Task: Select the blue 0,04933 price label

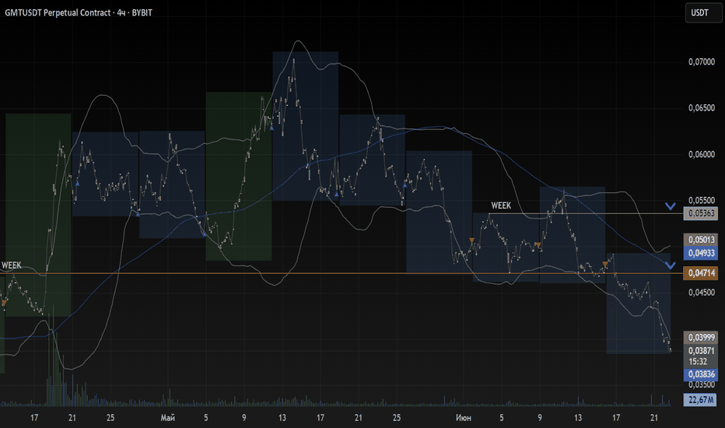Action: 701,253
